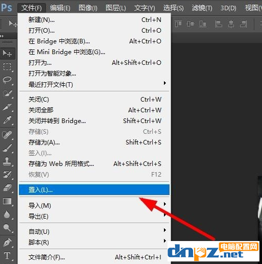The width and height of the screenshot is (262, 264).
Task: Open the 滤镜(T) menu
Action: pos(202,8)
